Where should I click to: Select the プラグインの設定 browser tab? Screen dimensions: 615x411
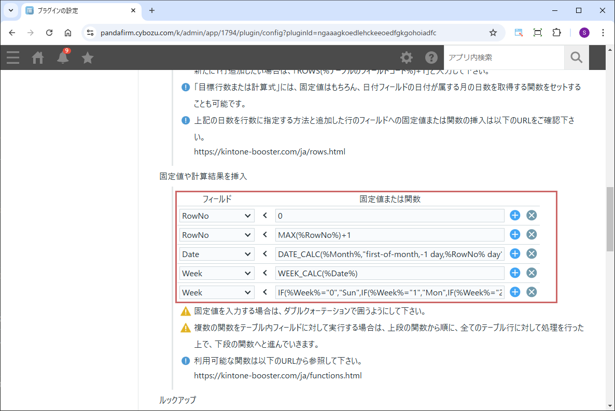(78, 10)
